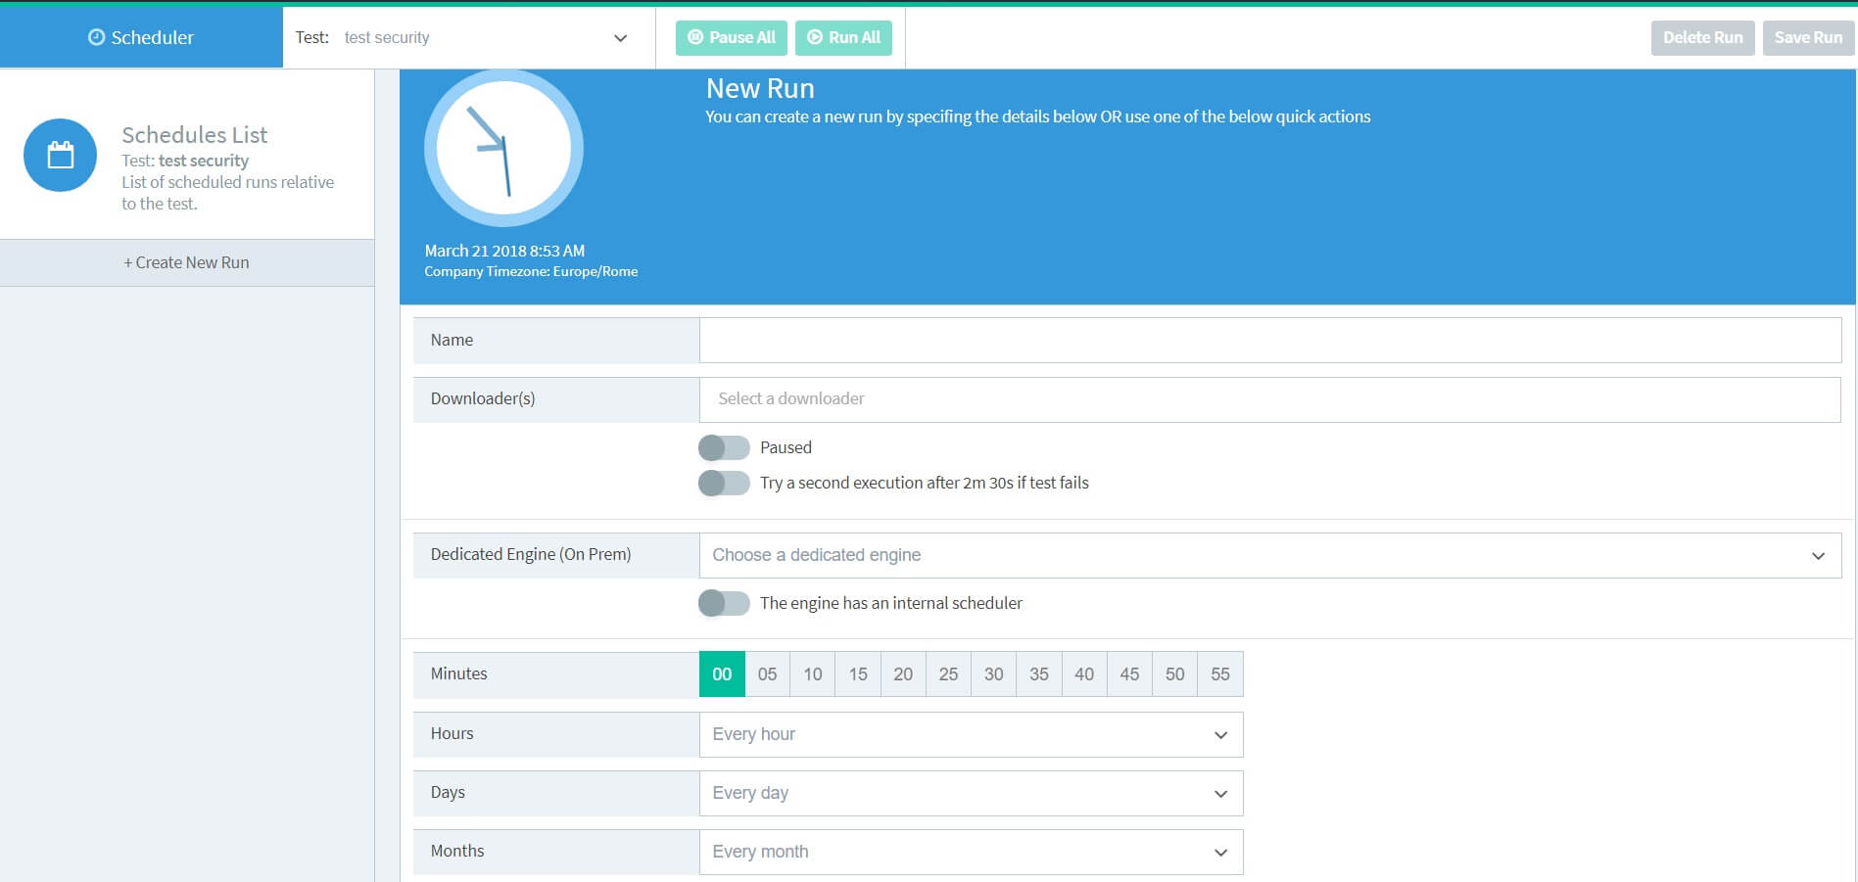Click the Save Run button
1858x882 pixels.
1807,37
